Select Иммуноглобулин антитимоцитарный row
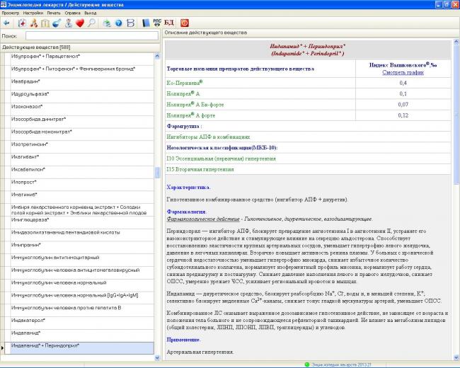 82,260
